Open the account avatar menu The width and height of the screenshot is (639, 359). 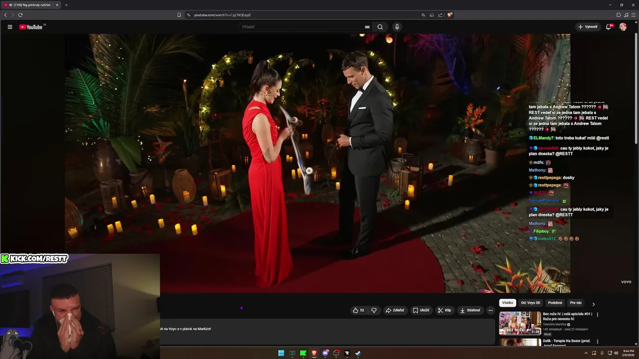(623, 27)
